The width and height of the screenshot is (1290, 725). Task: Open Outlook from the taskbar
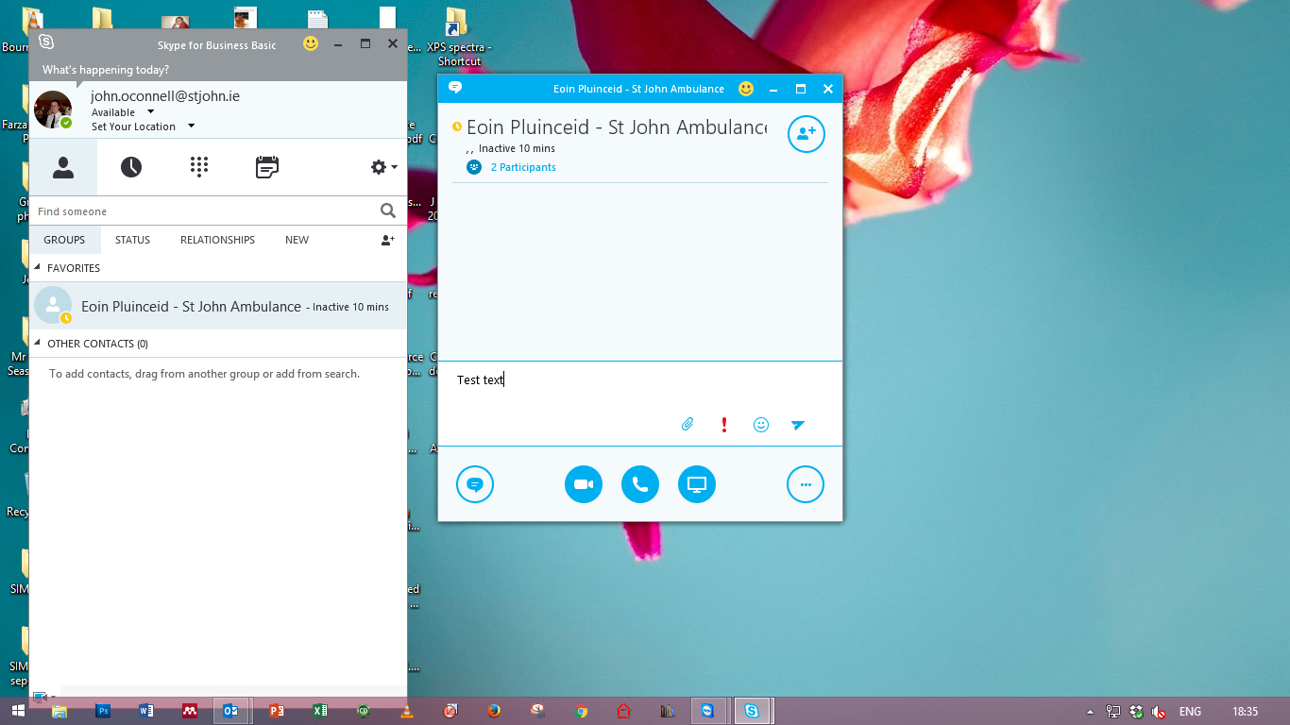pyautogui.click(x=230, y=711)
